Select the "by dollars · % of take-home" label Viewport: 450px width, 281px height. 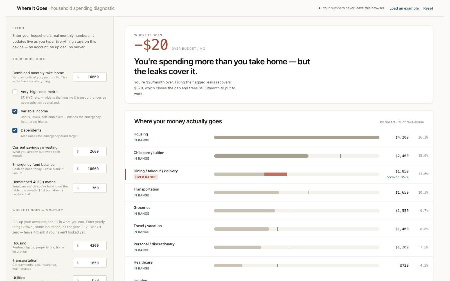(x=402, y=122)
